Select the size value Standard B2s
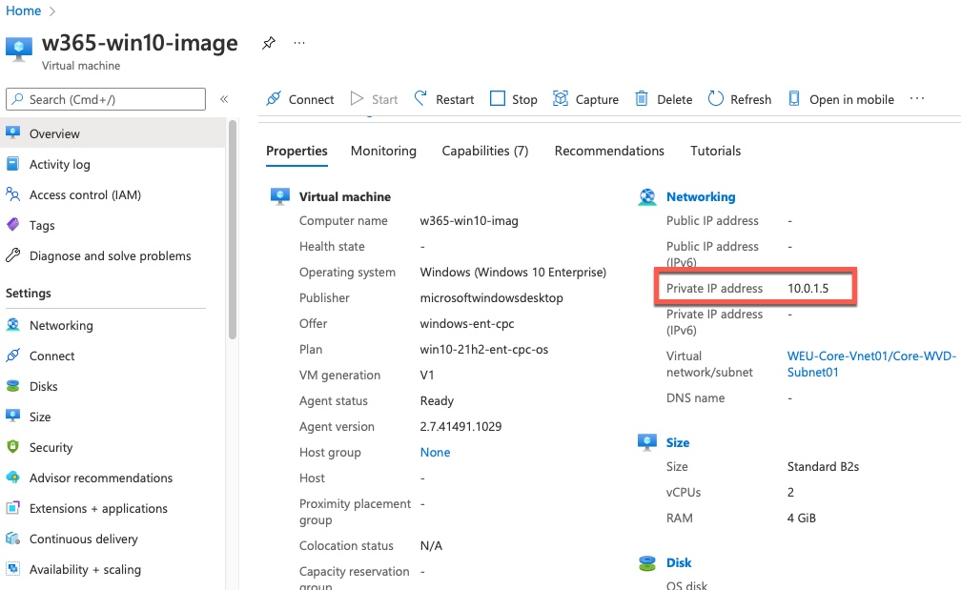The height and width of the screenshot is (590, 961). click(x=823, y=466)
